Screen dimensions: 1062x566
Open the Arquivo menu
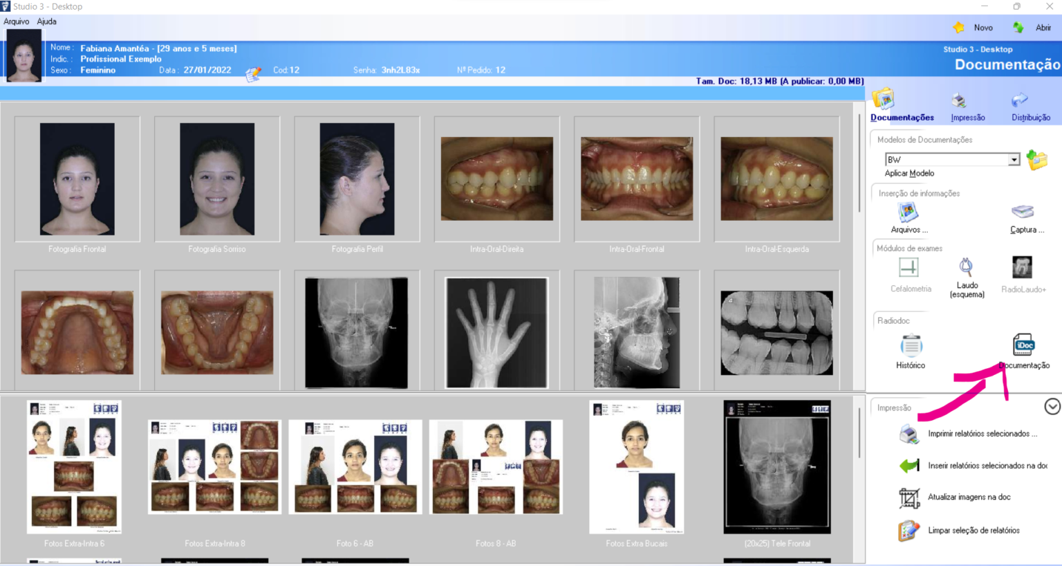click(x=16, y=21)
